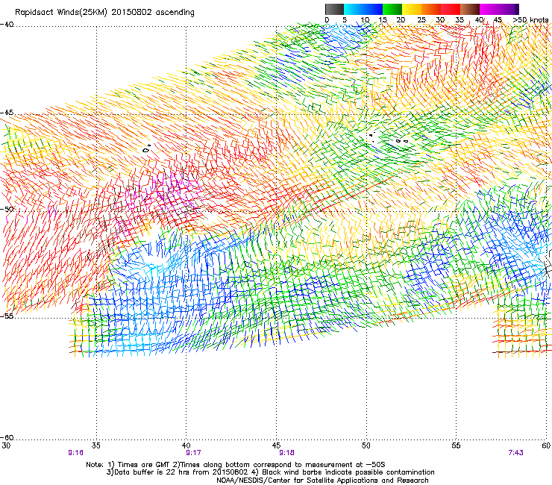Click the purple 9:17 swath time label

(193, 453)
